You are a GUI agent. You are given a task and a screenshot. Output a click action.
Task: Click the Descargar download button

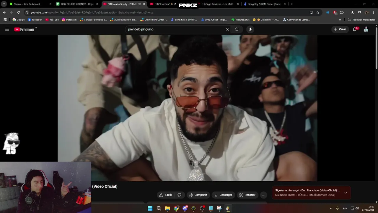pos(223,195)
